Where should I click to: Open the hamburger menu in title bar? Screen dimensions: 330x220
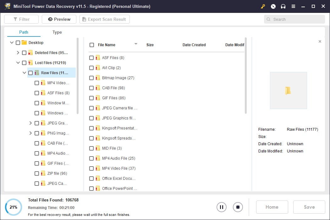pyautogui.click(x=293, y=6)
